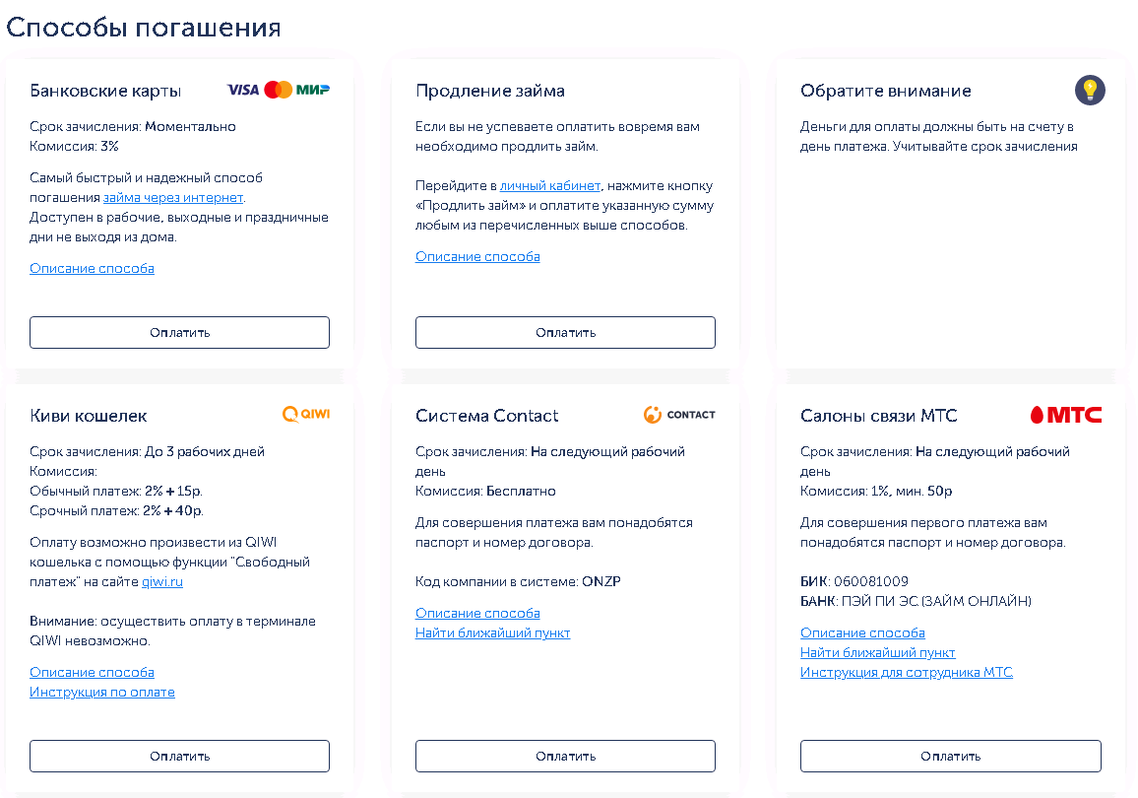Follow the qiwi.ru link
The image size is (1138, 798).
pos(162,581)
